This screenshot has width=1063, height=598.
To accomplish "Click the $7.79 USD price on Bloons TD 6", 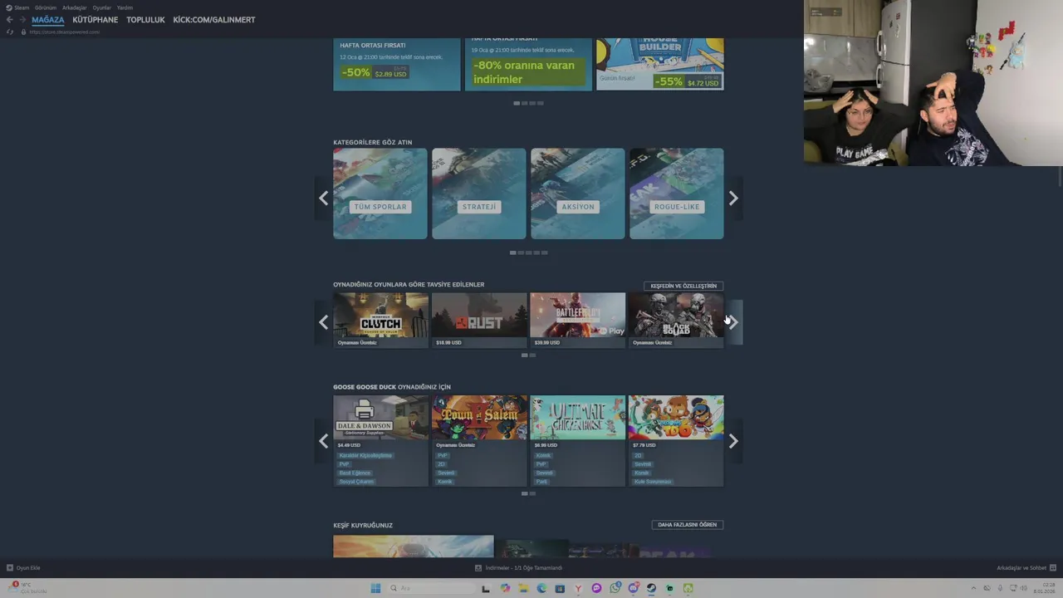I will click(644, 445).
